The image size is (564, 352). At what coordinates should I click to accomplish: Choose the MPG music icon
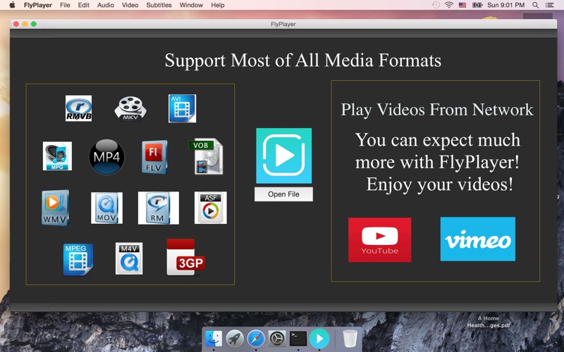coord(57,156)
